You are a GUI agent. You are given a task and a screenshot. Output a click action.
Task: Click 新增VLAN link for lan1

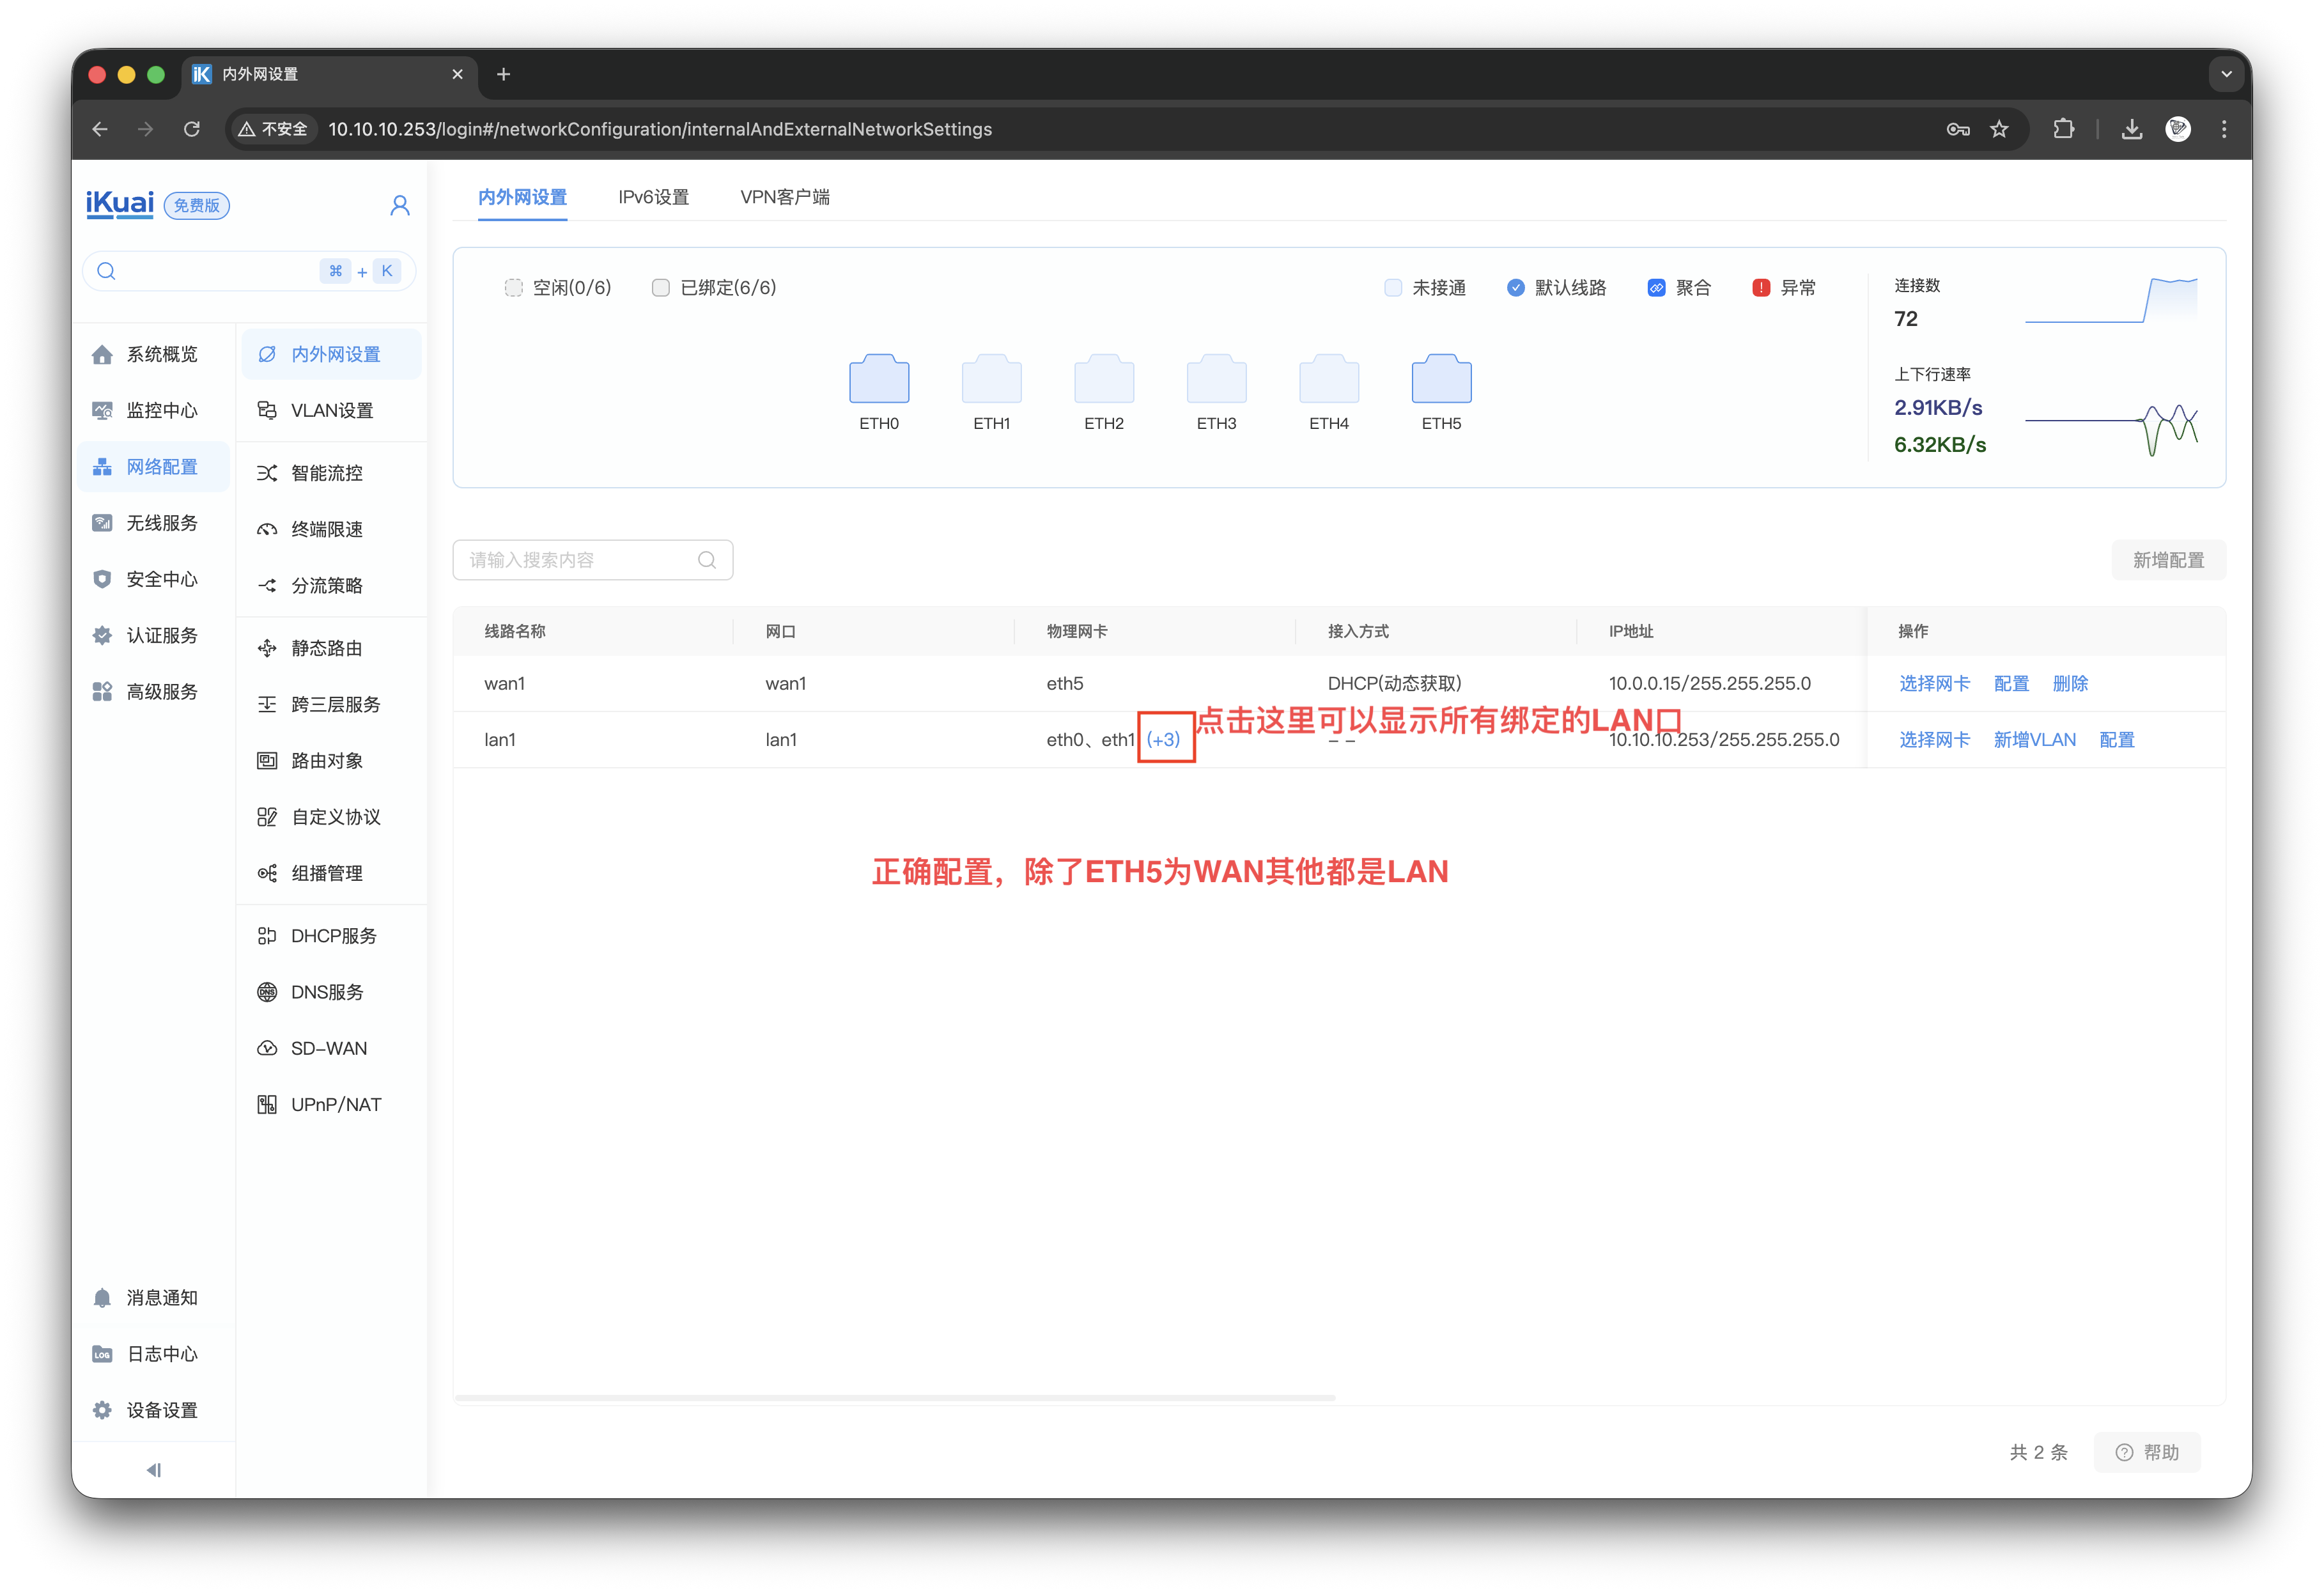point(2034,740)
